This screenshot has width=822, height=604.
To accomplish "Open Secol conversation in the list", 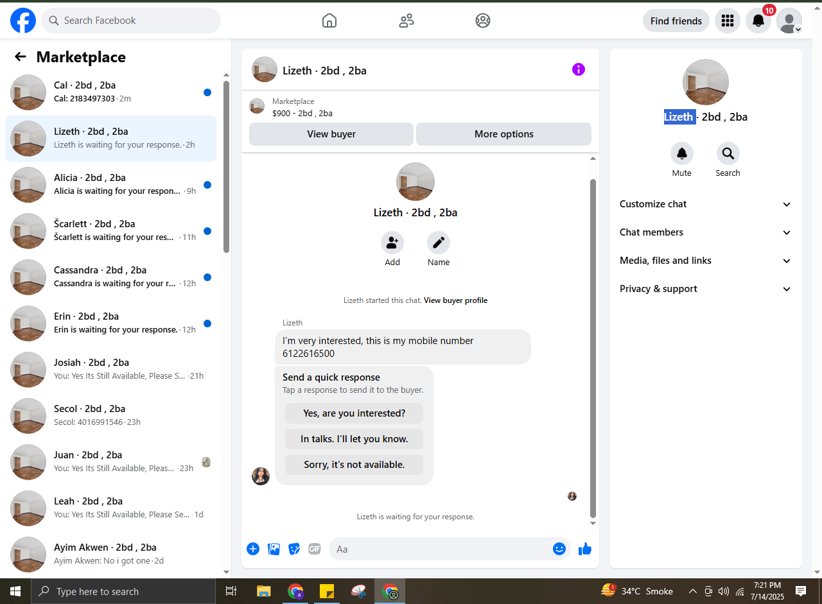I will click(110, 416).
